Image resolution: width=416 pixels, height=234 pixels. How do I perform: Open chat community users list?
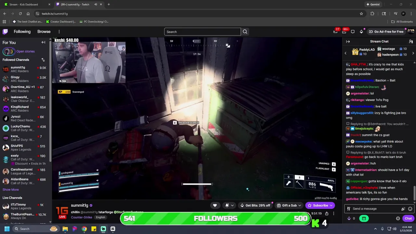(x=411, y=42)
